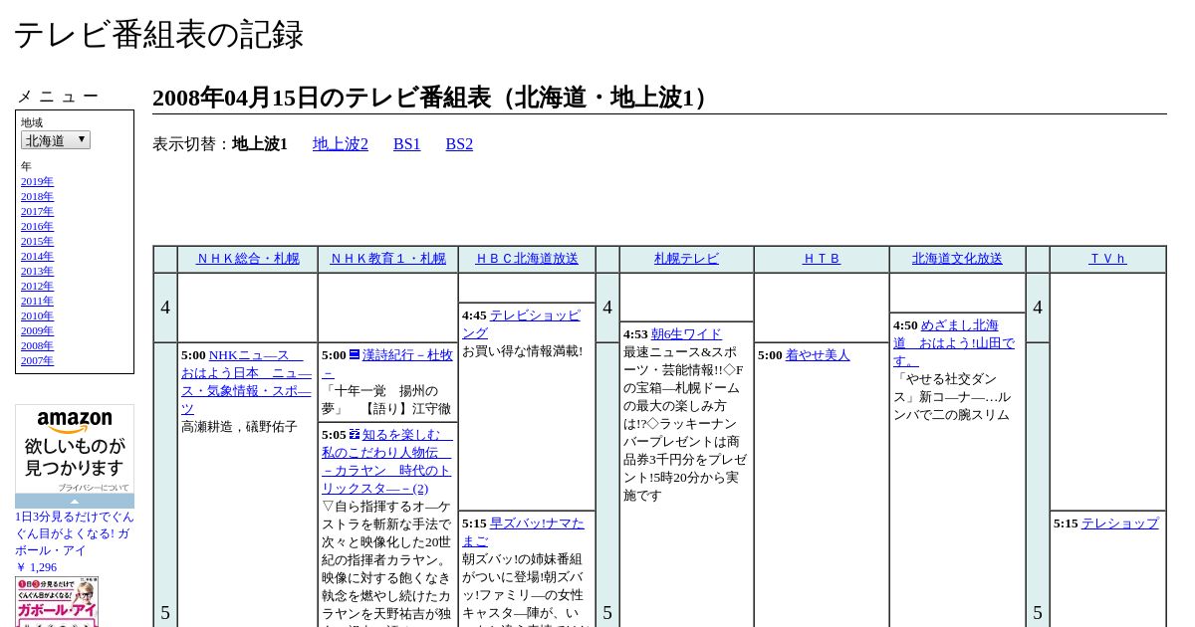Switch to BS1 listing
This screenshot has width=1195, height=627.
click(x=407, y=144)
